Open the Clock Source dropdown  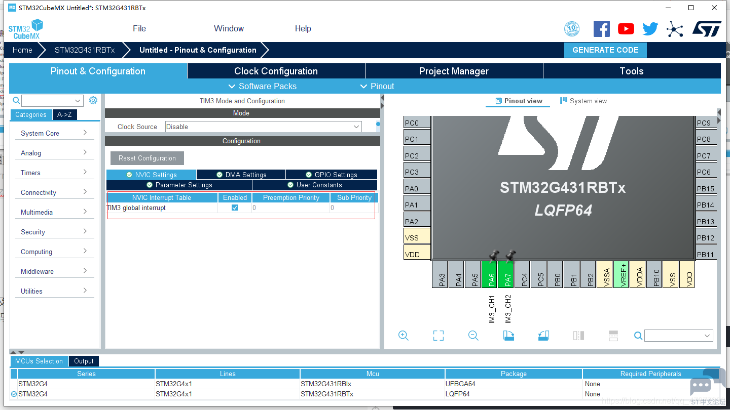(x=264, y=127)
